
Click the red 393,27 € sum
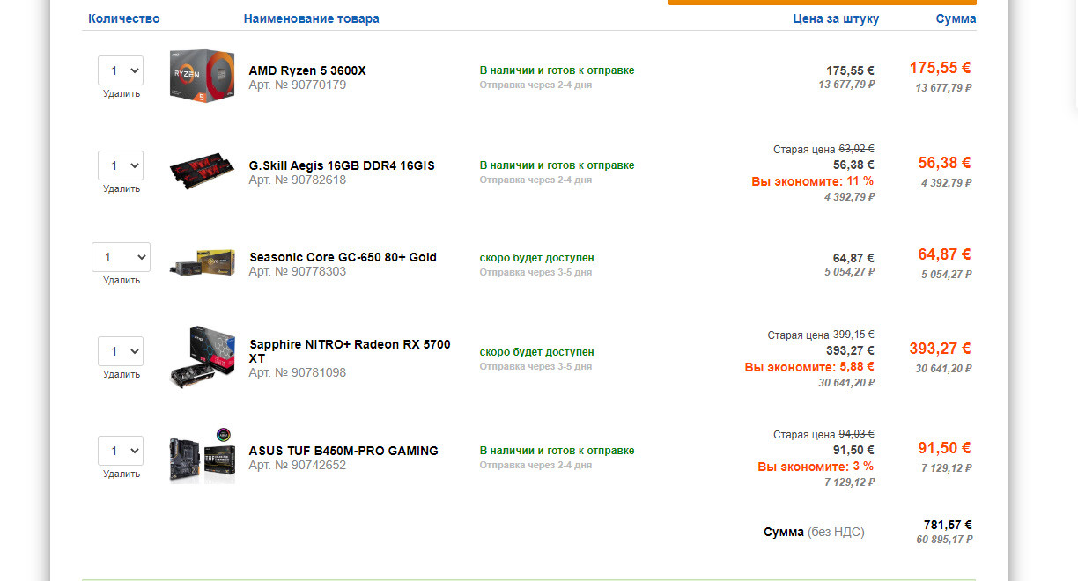click(x=940, y=349)
